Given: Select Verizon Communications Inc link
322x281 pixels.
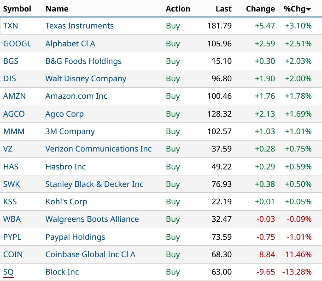Looking at the screenshot, I should point(98,149).
